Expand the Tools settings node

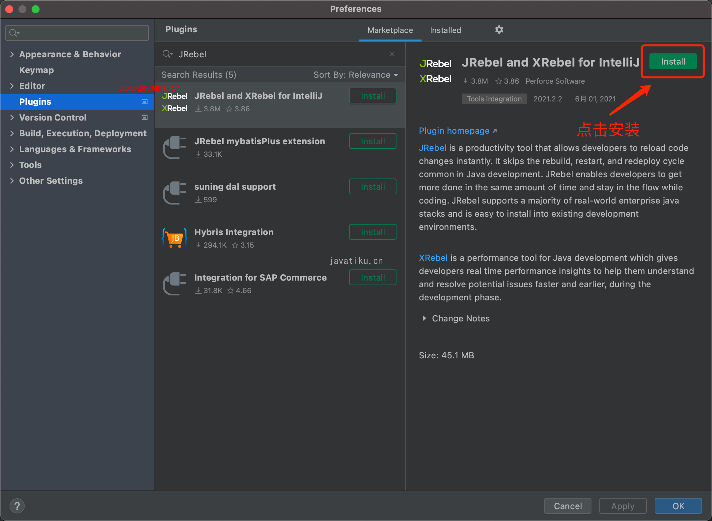click(12, 165)
